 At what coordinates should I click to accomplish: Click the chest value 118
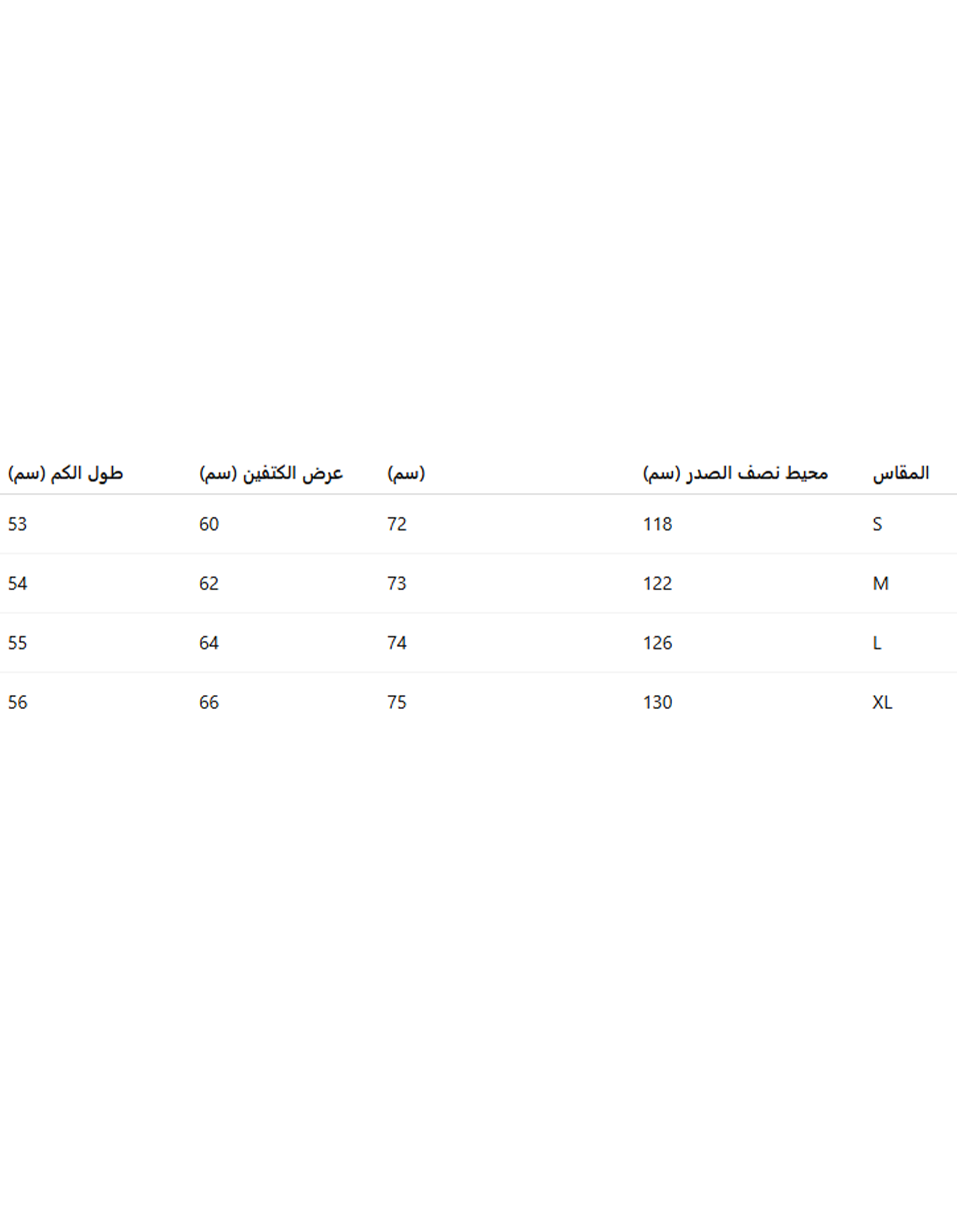point(657,524)
